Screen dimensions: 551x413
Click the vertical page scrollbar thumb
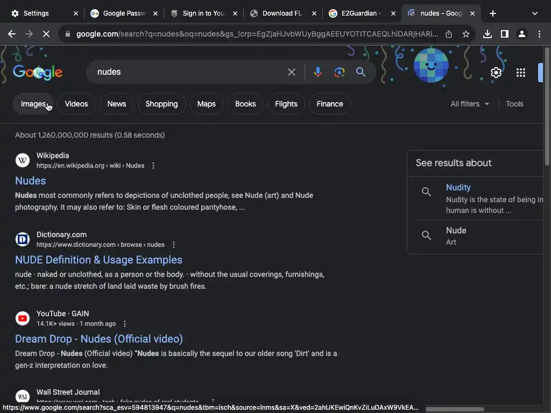tap(547, 105)
